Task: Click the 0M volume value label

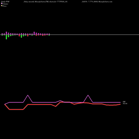Action: 124,102
